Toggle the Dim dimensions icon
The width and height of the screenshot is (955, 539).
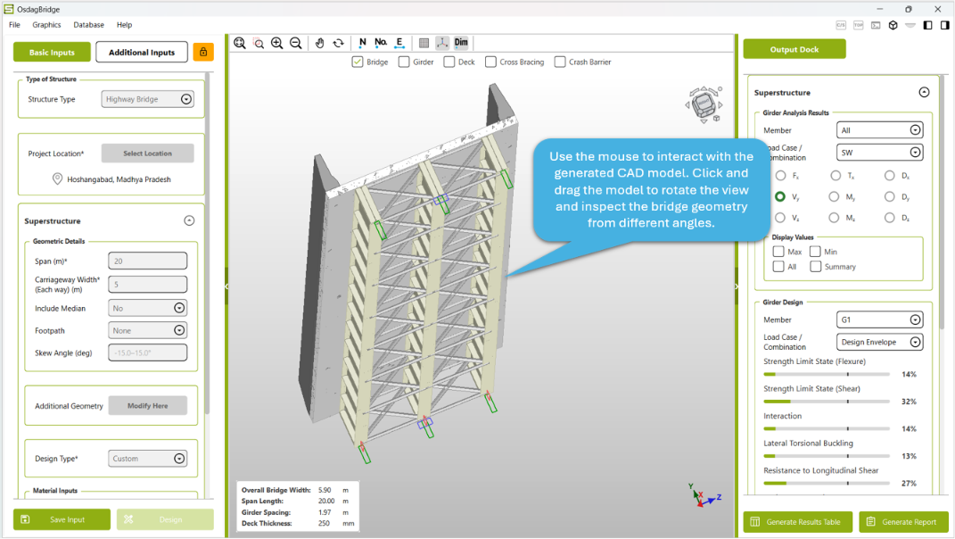click(461, 43)
